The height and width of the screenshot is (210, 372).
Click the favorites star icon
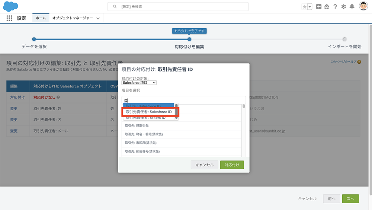(304, 7)
